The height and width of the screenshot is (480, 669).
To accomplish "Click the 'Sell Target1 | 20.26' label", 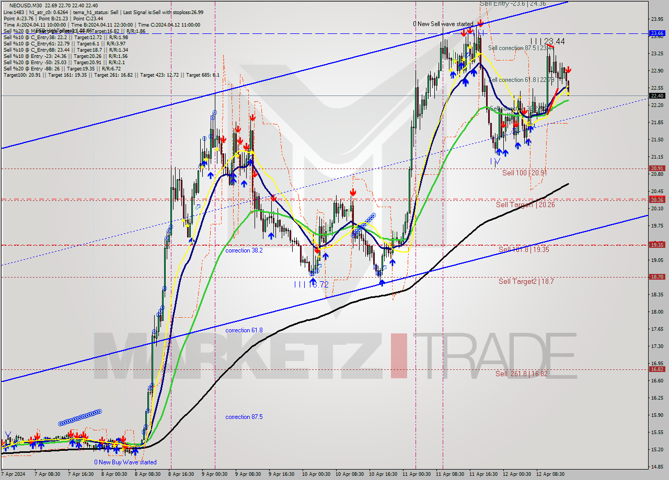I will [525, 205].
